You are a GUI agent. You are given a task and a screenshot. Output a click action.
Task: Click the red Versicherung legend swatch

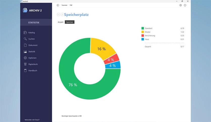point(143,36)
